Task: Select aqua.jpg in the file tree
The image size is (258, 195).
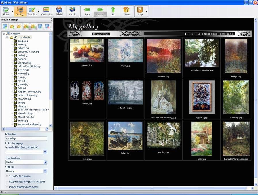Action: tap(22, 45)
